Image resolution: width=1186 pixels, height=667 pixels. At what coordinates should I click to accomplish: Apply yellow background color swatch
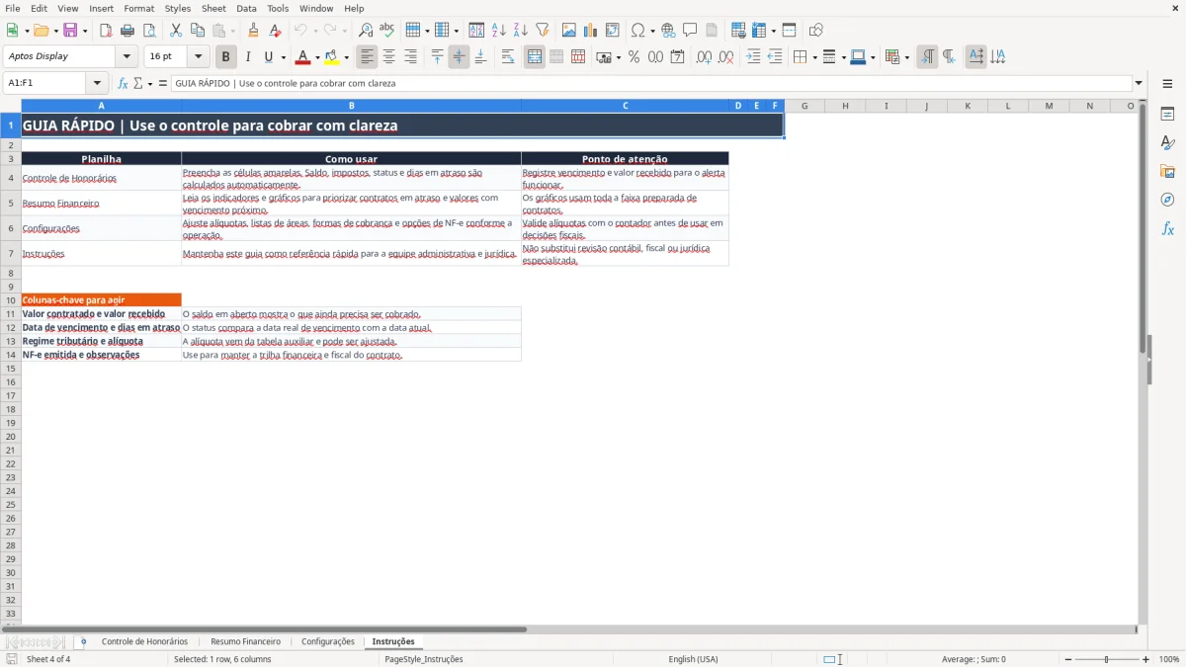[x=332, y=57]
